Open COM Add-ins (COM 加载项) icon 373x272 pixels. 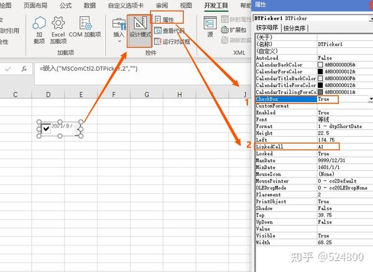85,23
